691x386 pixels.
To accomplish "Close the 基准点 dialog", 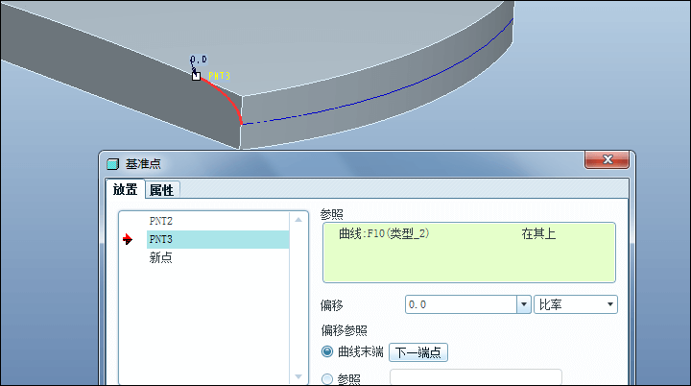I will pos(607,159).
